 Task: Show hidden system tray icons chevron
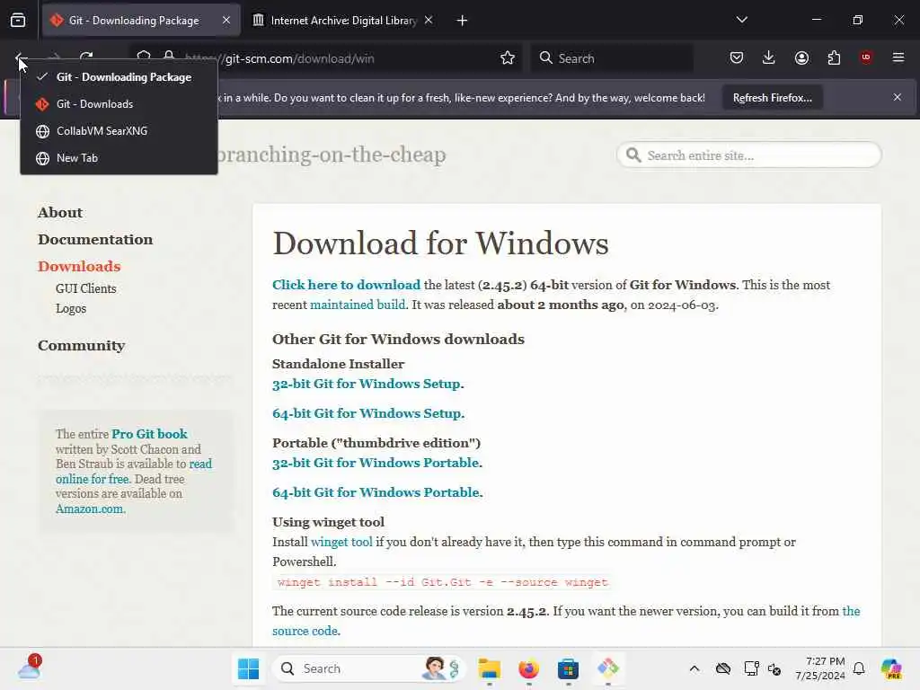pos(694,668)
